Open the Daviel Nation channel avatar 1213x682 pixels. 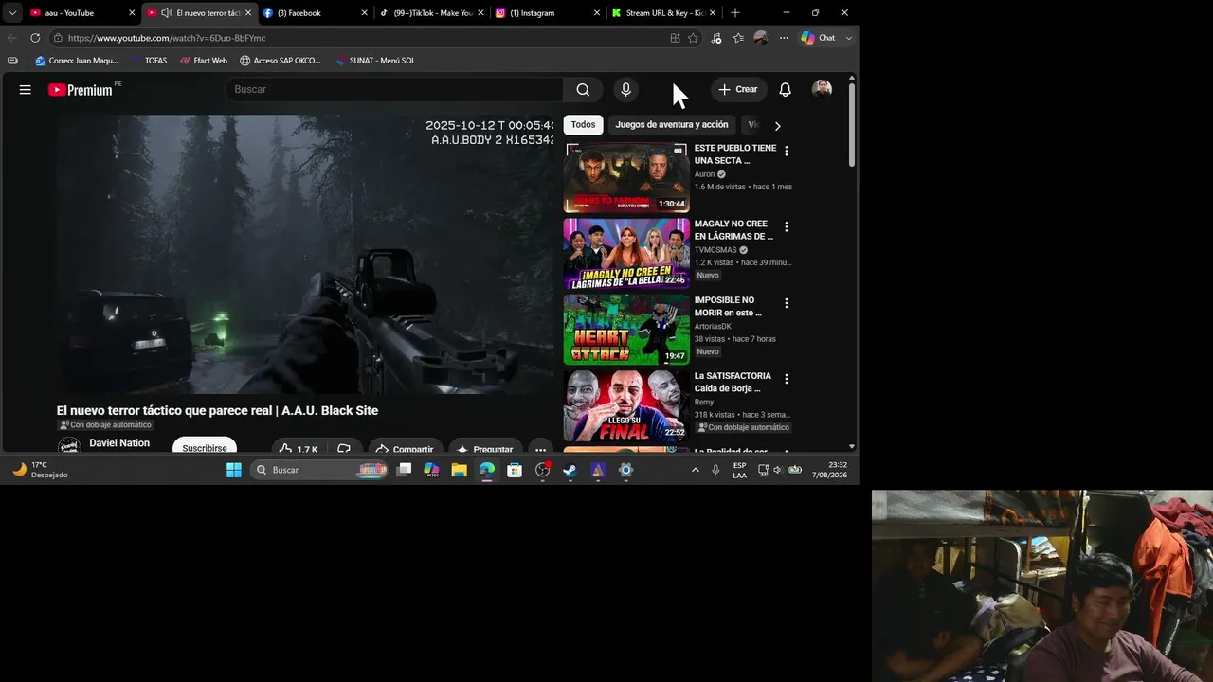[69, 446]
